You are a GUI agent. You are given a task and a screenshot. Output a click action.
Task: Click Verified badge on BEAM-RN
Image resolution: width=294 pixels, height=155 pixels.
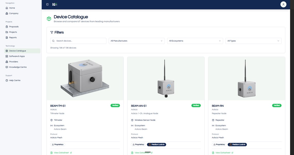(x=277, y=105)
